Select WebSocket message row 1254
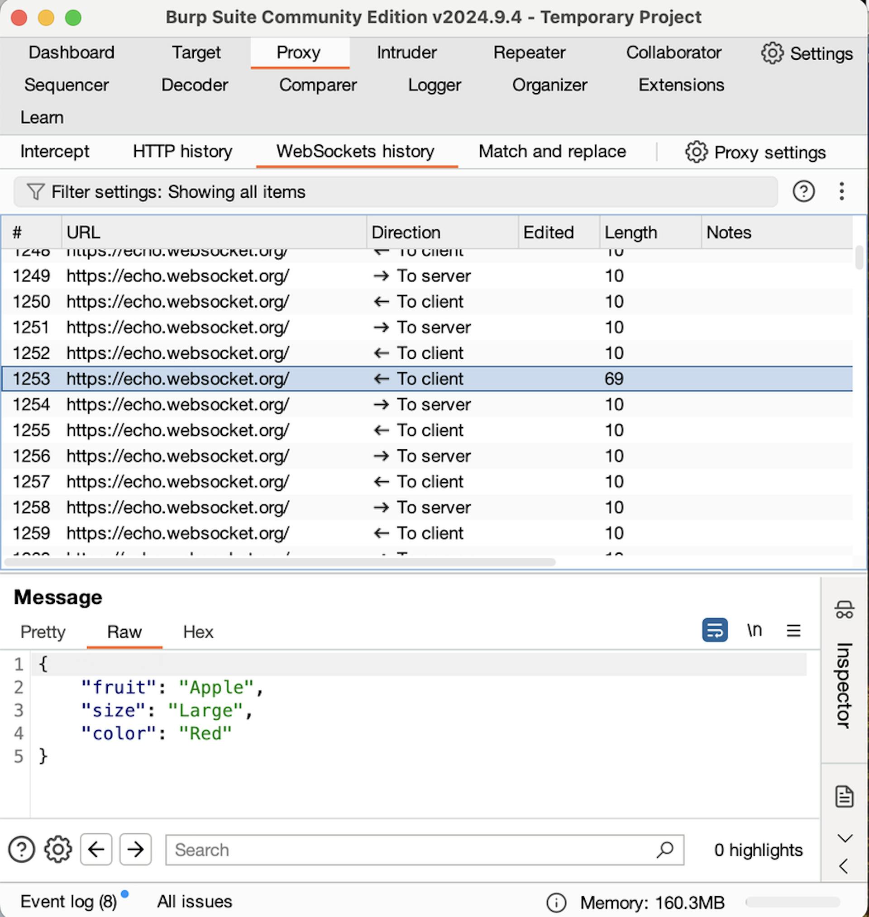The width and height of the screenshot is (869, 917). (427, 404)
